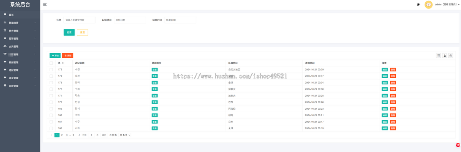Click the export icon in the table toolbar
Viewport: 461px width, 152px height.
444,55
